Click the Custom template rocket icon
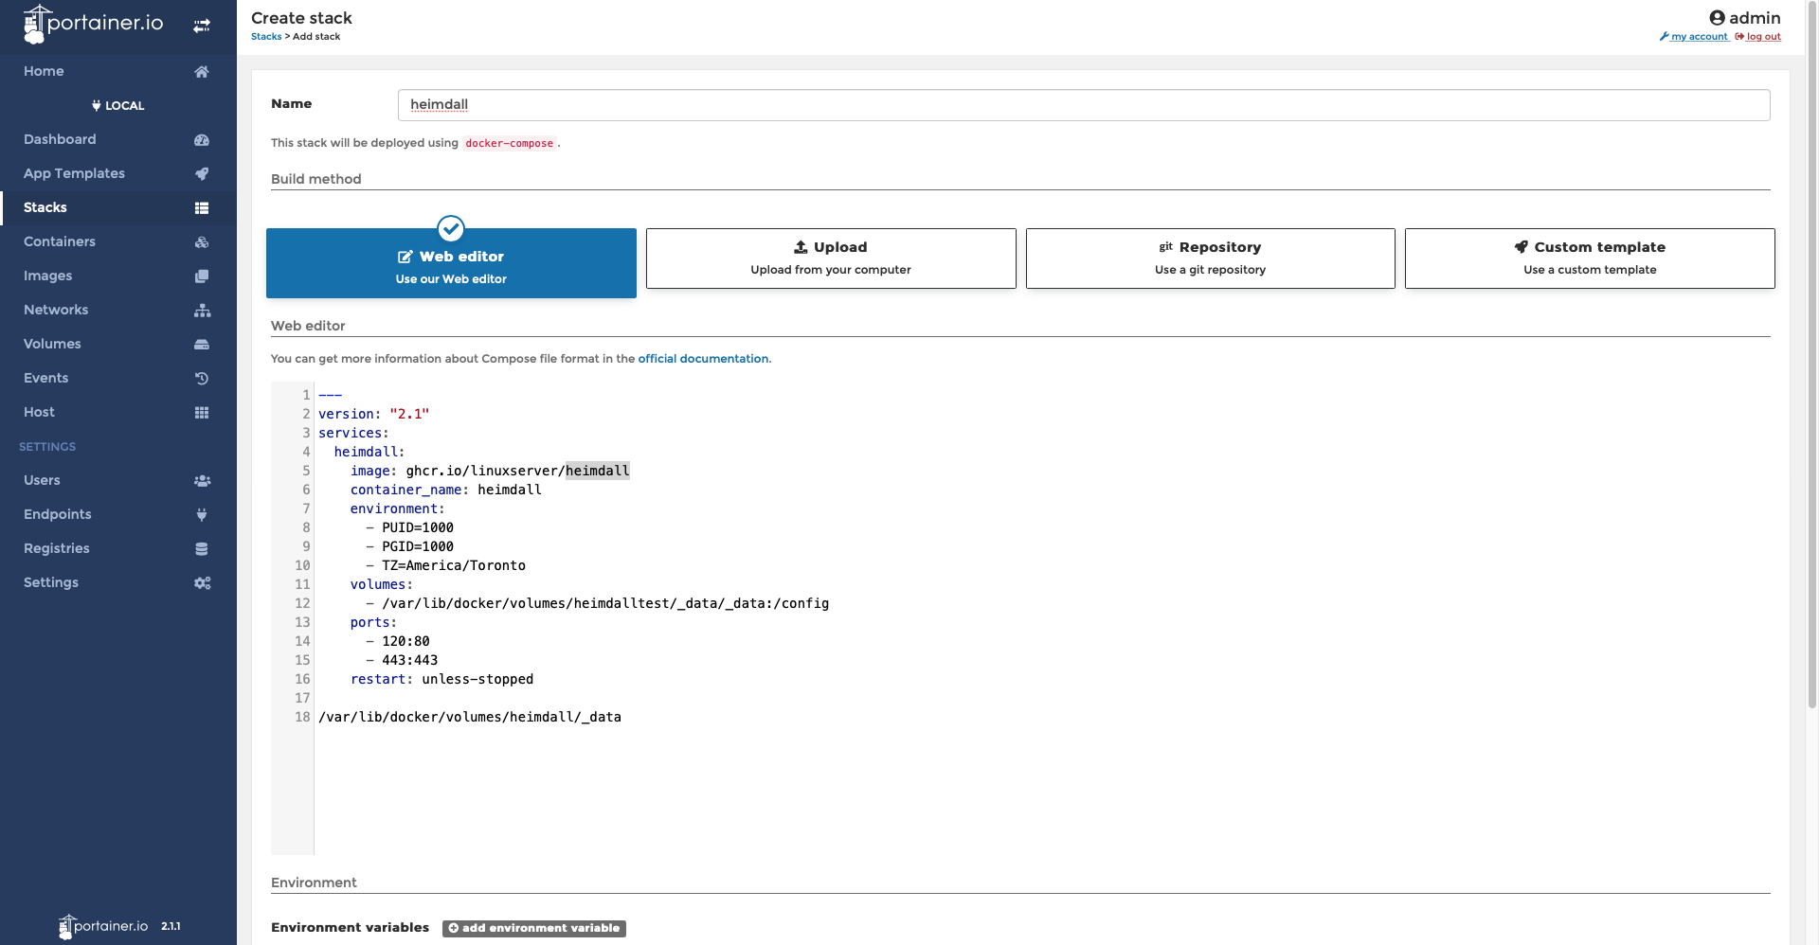1819x945 pixels. 1522,247
